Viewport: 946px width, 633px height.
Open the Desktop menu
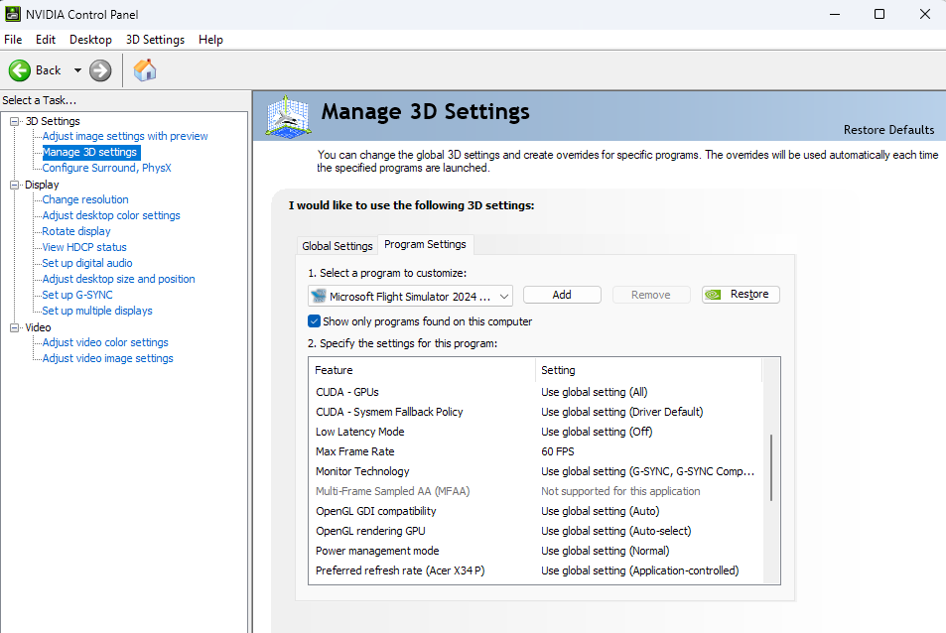coord(90,40)
